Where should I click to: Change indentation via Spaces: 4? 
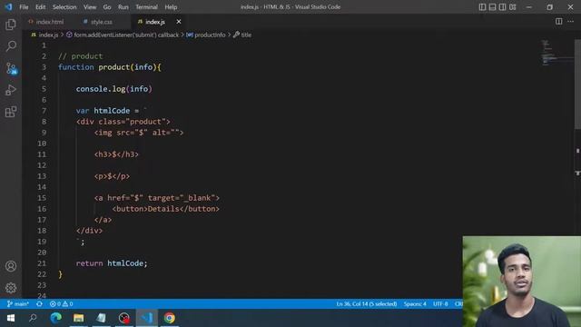[x=415, y=303]
